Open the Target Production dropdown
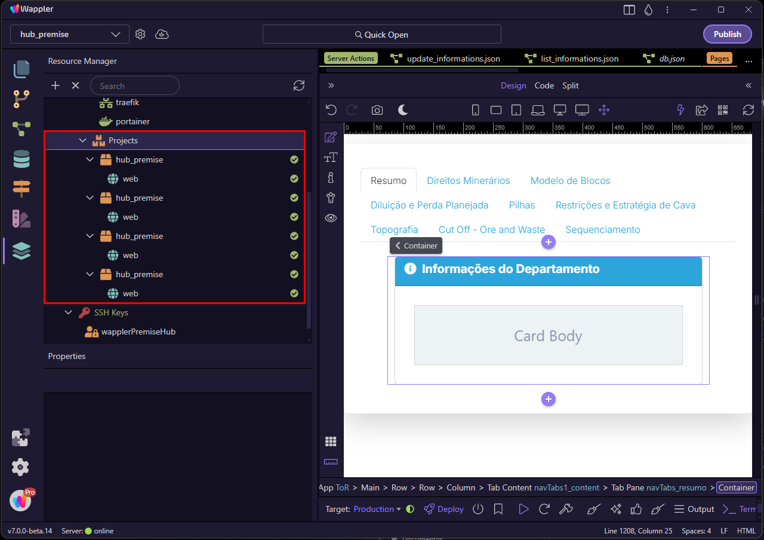Image resolution: width=764 pixels, height=540 pixels. tap(377, 510)
